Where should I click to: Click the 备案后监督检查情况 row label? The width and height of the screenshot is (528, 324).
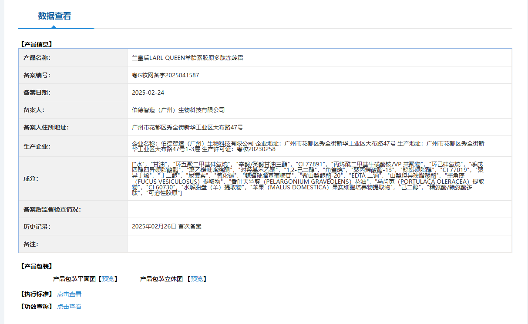(x=52, y=209)
